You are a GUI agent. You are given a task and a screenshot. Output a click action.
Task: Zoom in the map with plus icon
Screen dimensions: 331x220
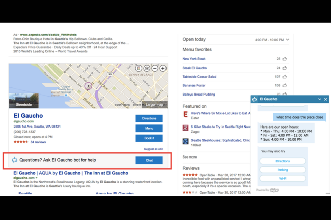click(x=163, y=68)
